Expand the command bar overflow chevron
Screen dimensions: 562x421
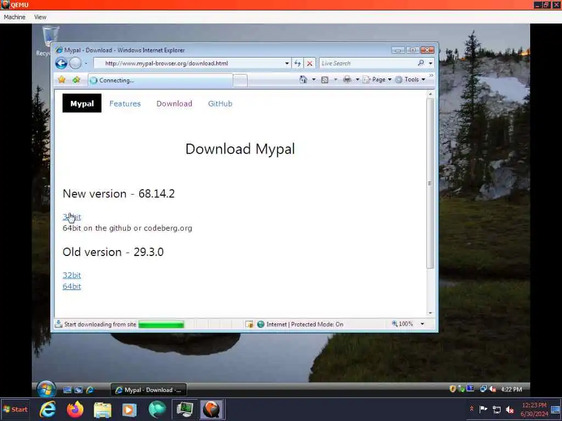[x=431, y=76]
